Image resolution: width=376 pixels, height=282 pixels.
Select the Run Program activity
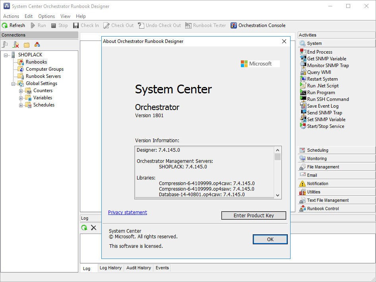point(318,93)
